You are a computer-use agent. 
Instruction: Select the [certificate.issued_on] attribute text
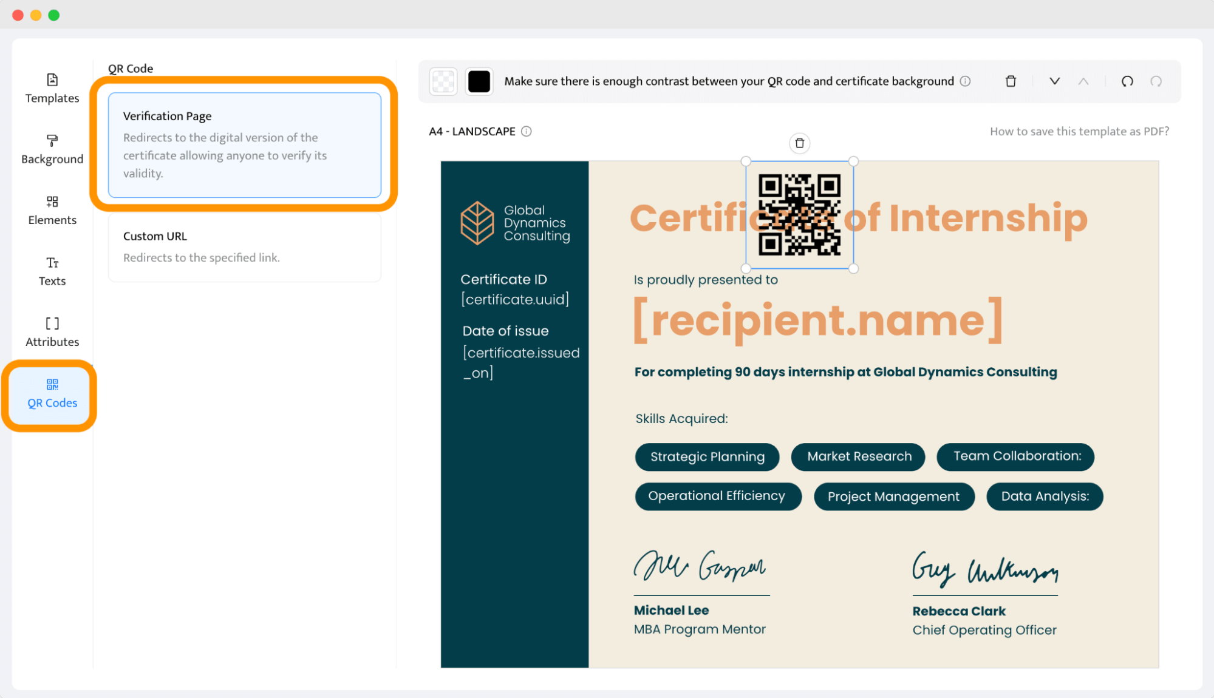tap(521, 362)
